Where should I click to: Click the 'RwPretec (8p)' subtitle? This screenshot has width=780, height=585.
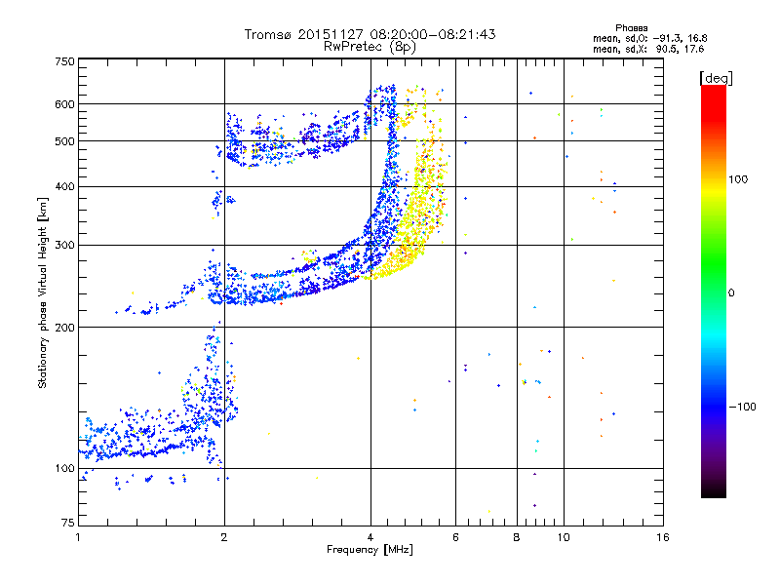370,47
